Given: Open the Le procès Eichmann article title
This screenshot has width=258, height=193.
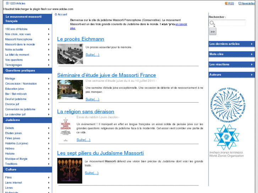Looking at the screenshot, I should click(81, 39).
